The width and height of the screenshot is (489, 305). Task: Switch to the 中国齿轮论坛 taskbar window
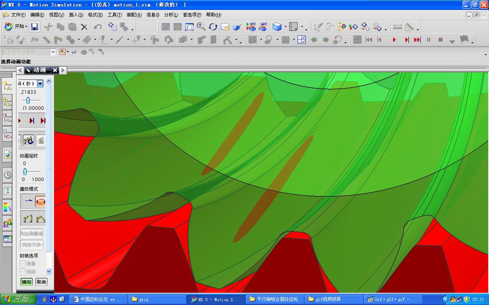[99, 299]
